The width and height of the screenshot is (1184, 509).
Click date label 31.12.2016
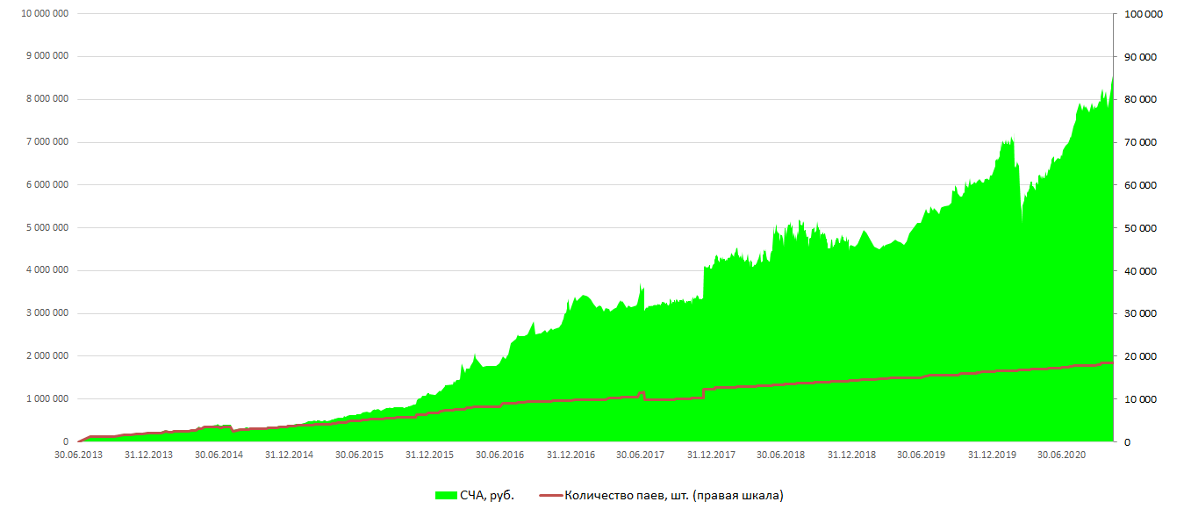tap(570, 455)
